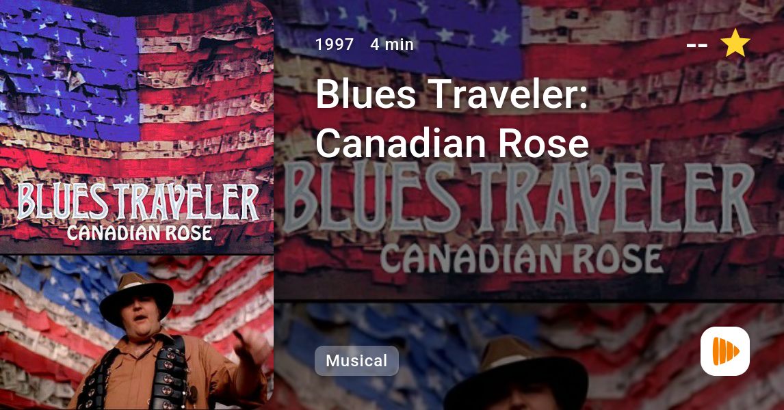Screen dimensions: 784x410
Task: Click the BLUES TRAVELER lettering on the poster
Action: (x=138, y=202)
